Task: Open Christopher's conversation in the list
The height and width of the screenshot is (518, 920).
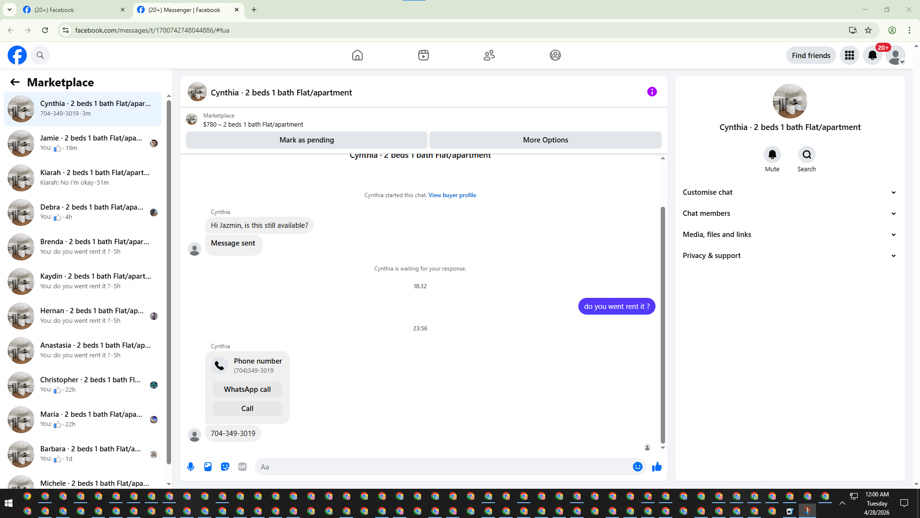Action: coord(83,385)
